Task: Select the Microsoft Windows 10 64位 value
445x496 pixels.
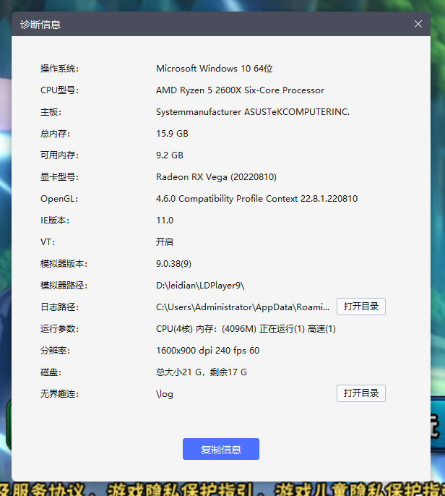Action: (214, 69)
